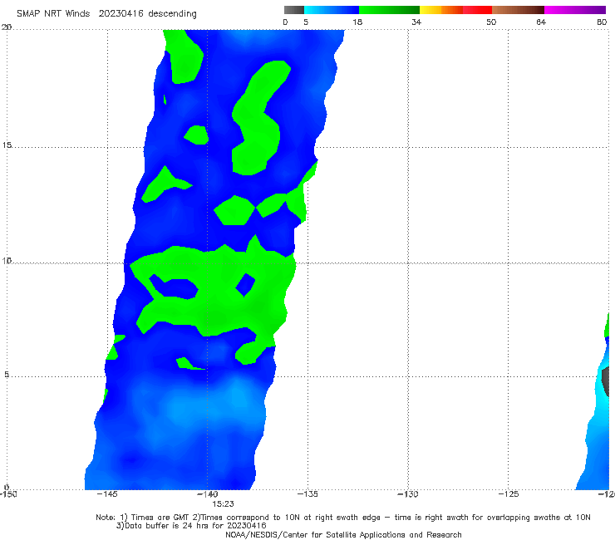Viewport: 615px width, 540px height.
Task: Click color bar label 34
Action: tap(416, 22)
